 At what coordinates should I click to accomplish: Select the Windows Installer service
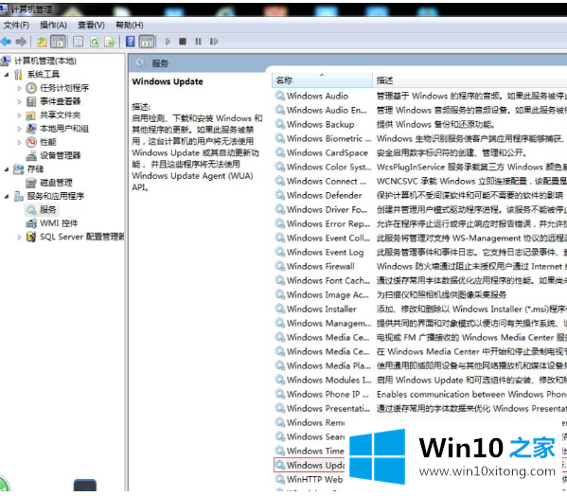click(322, 310)
